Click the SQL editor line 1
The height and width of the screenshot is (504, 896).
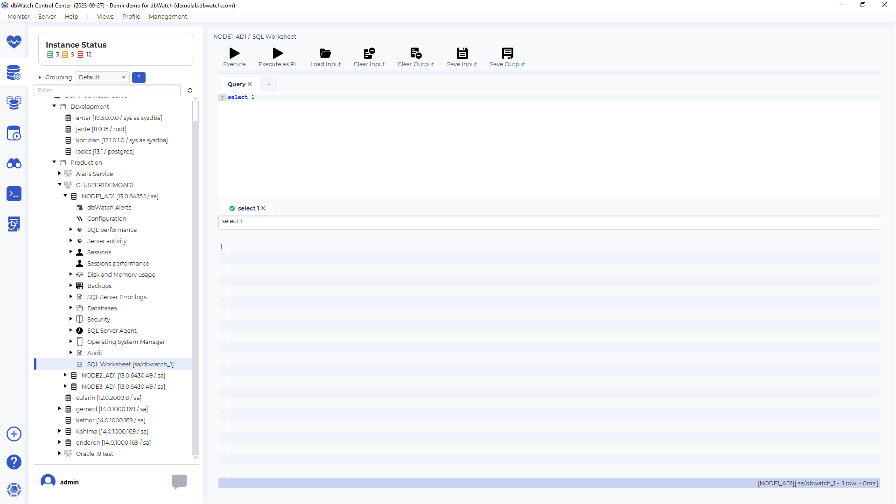[x=549, y=97]
